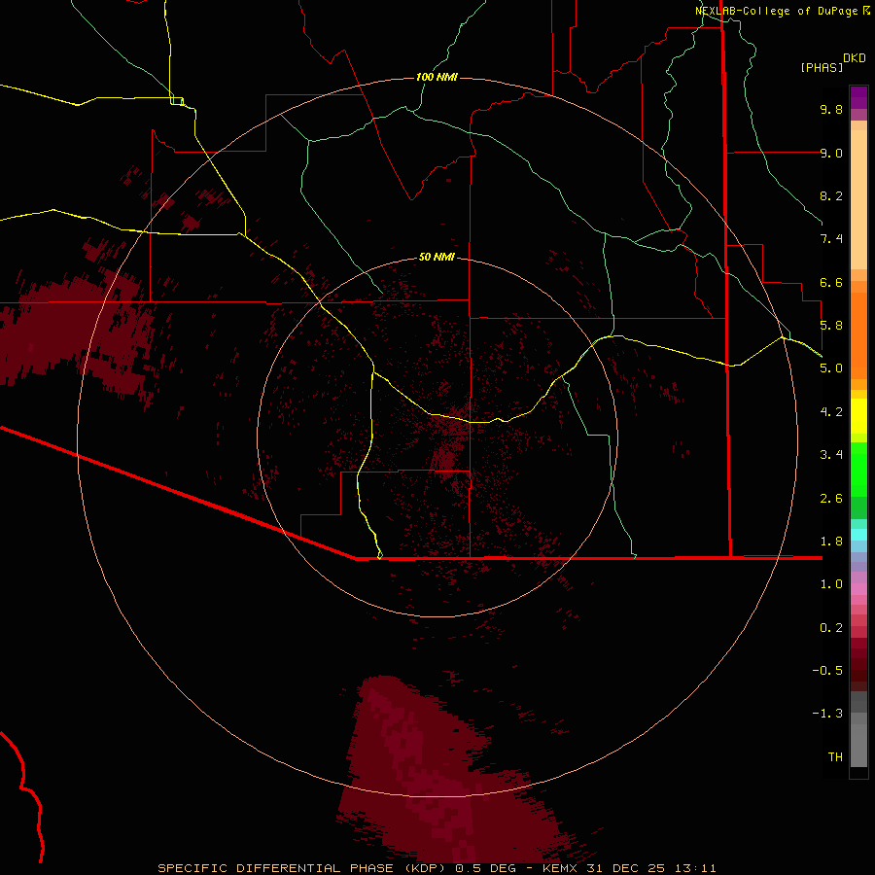Click the 7.4 scale value
Screen dimensions: 875x875
[831, 239]
